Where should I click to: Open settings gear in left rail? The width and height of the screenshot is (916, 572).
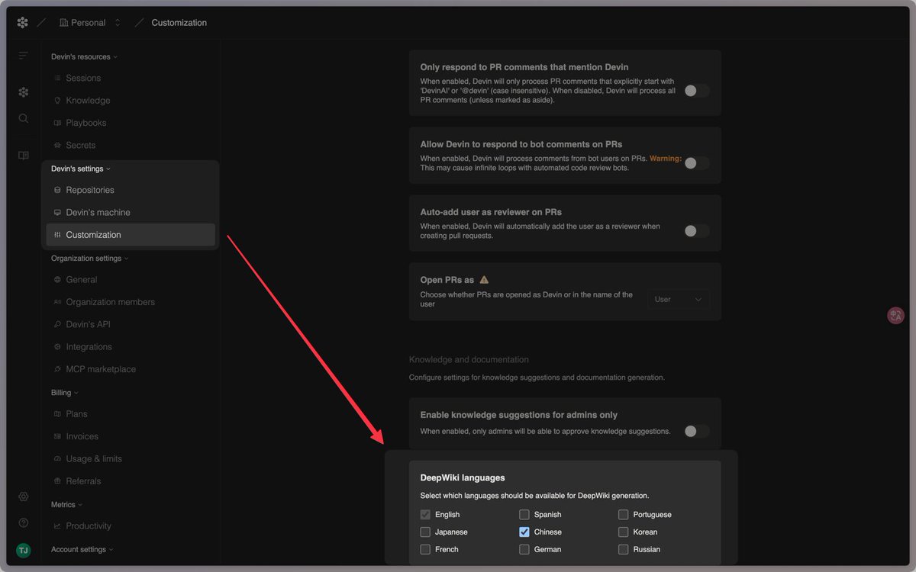coord(24,496)
